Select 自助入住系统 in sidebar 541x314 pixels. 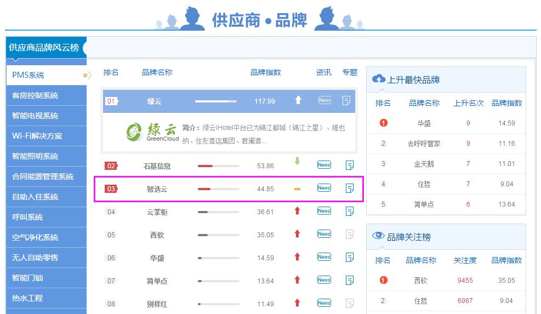coord(46,197)
